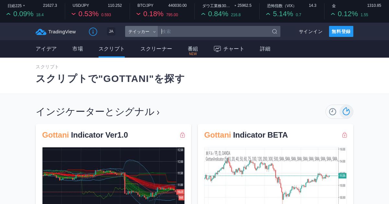Click lock icon on Gottani Indicator BETA
This screenshot has height=204, width=389.
[x=345, y=135]
